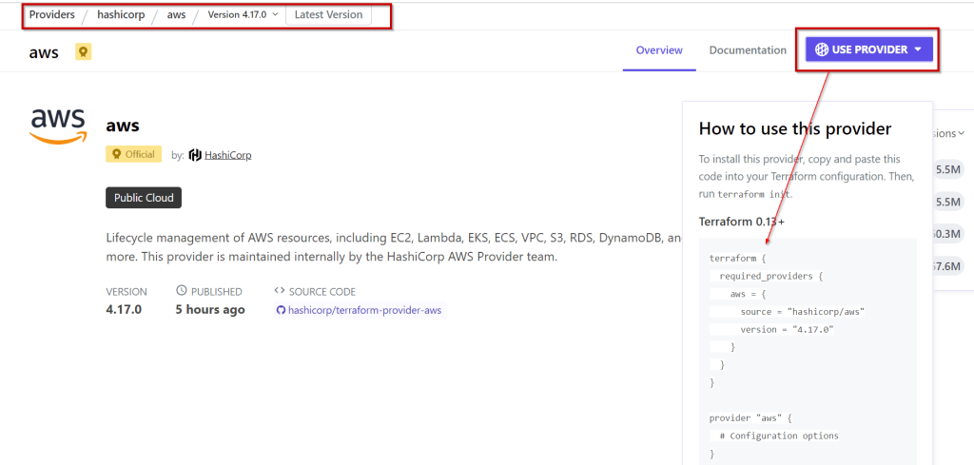The width and height of the screenshot is (974, 465).
Task: Click the Latest Version button
Action: point(328,15)
